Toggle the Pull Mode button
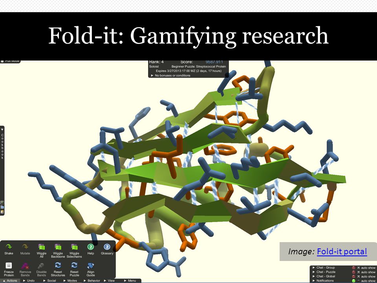Screen dimensions: 377x283 [10, 61]
